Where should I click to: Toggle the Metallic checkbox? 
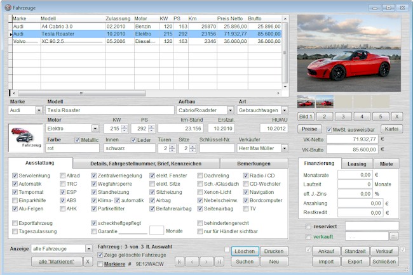78,140
